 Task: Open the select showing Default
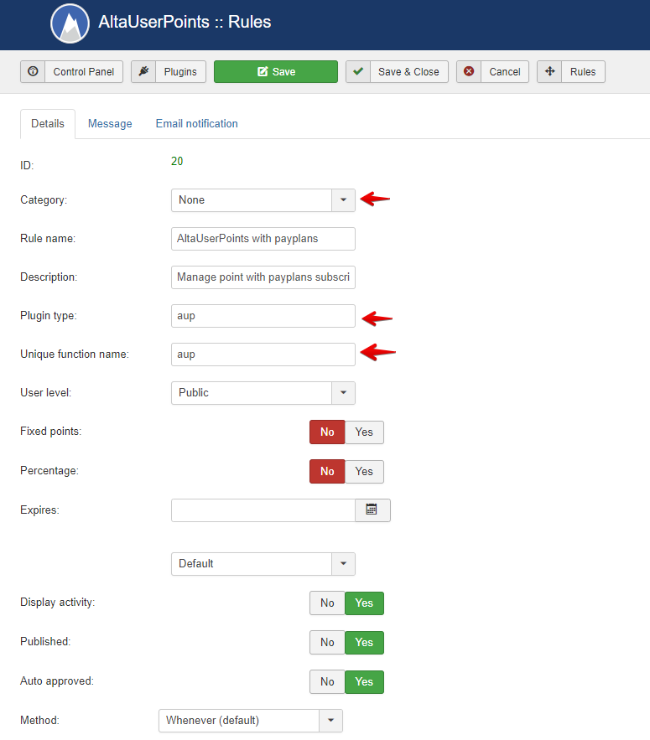263,564
